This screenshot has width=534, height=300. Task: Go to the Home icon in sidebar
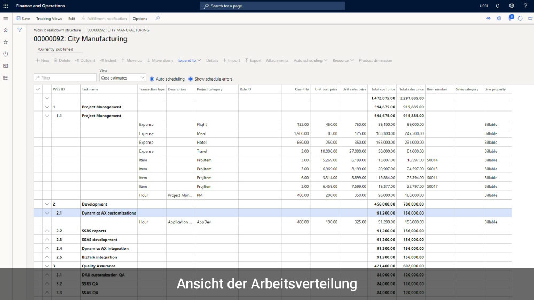coord(6,30)
